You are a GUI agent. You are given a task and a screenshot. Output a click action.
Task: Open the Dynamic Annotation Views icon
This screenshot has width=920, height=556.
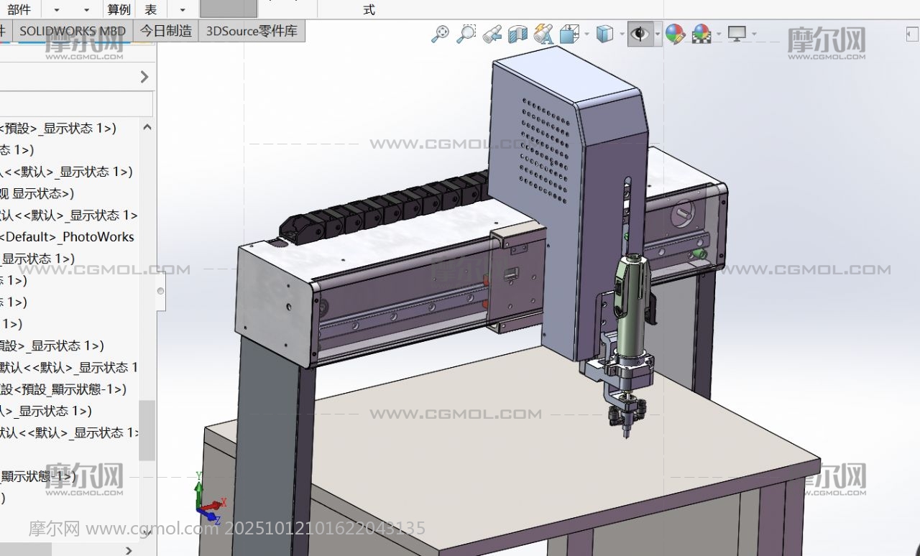pos(543,34)
